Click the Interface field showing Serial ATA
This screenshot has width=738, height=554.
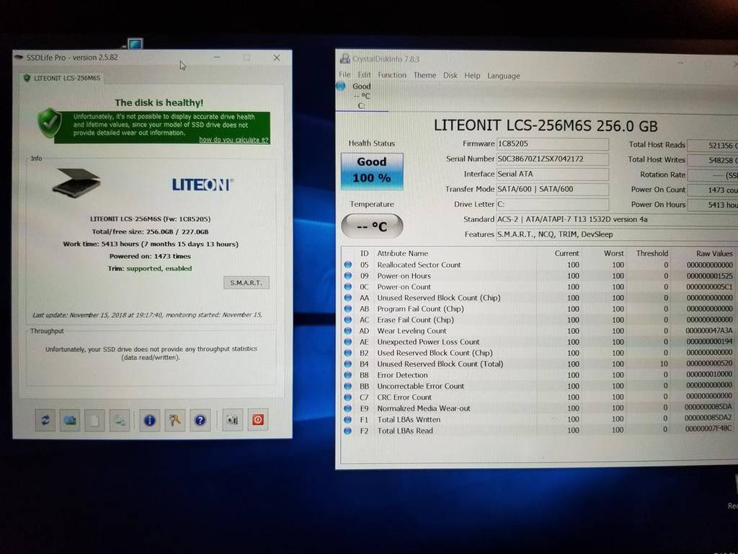point(553,174)
